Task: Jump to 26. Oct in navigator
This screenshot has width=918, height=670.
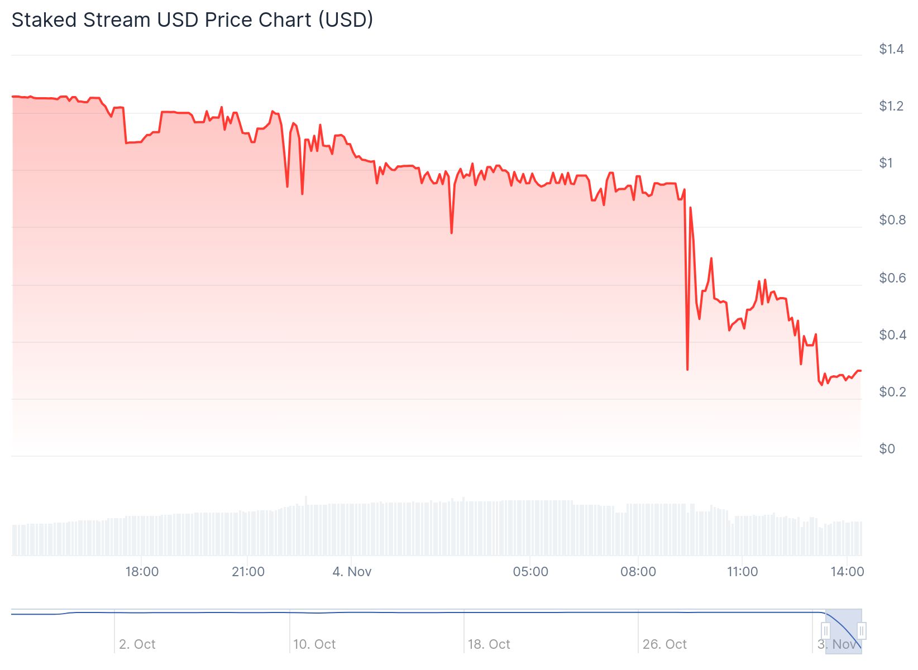Action: click(664, 644)
